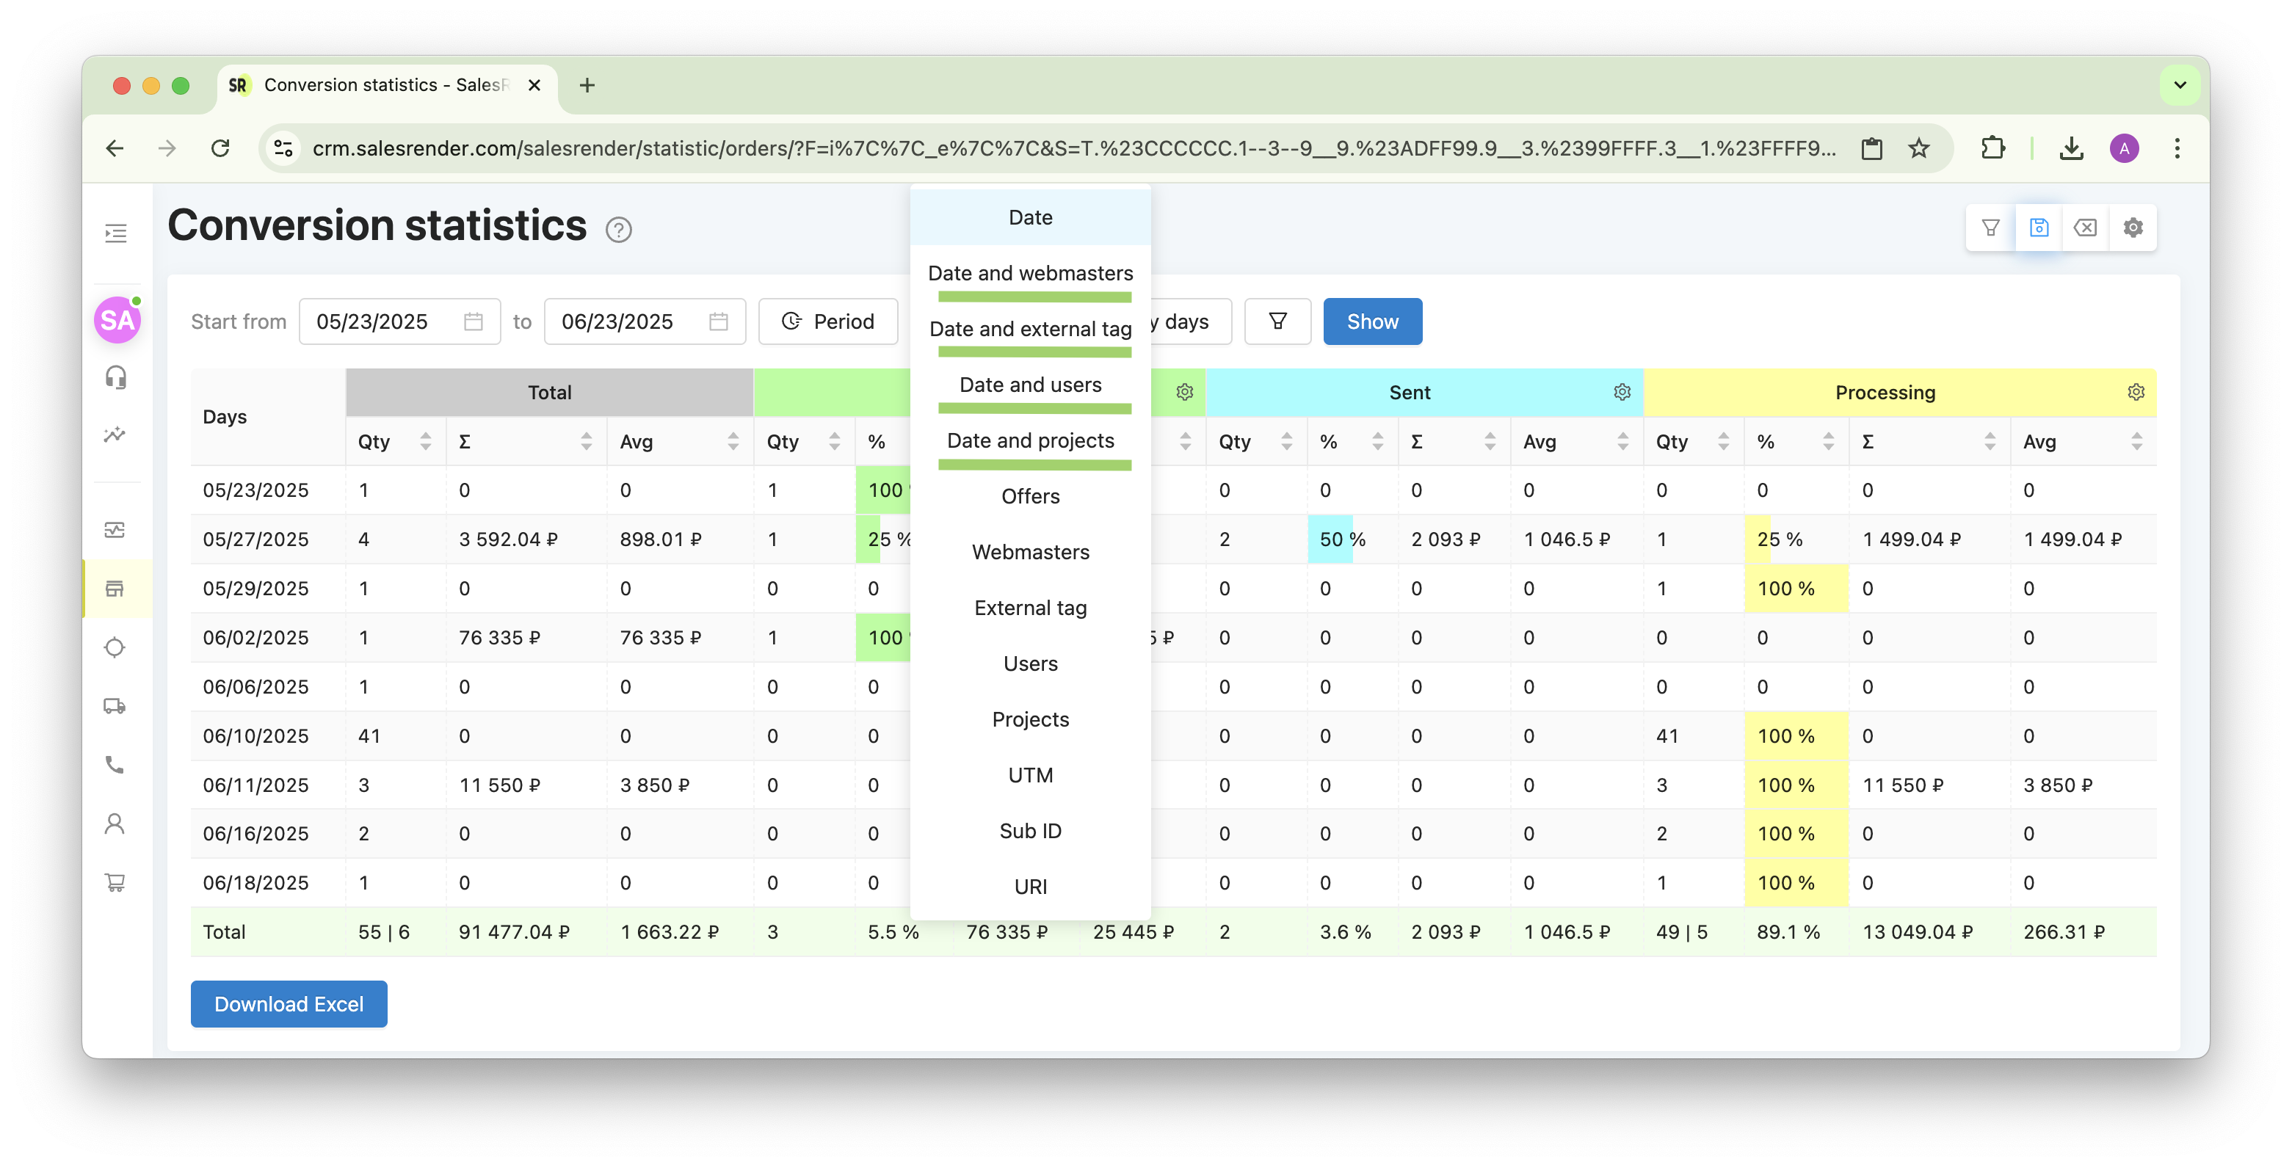The image size is (2292, 1167).
Task: Select UTM grouping option
Action: [1030, 776]
